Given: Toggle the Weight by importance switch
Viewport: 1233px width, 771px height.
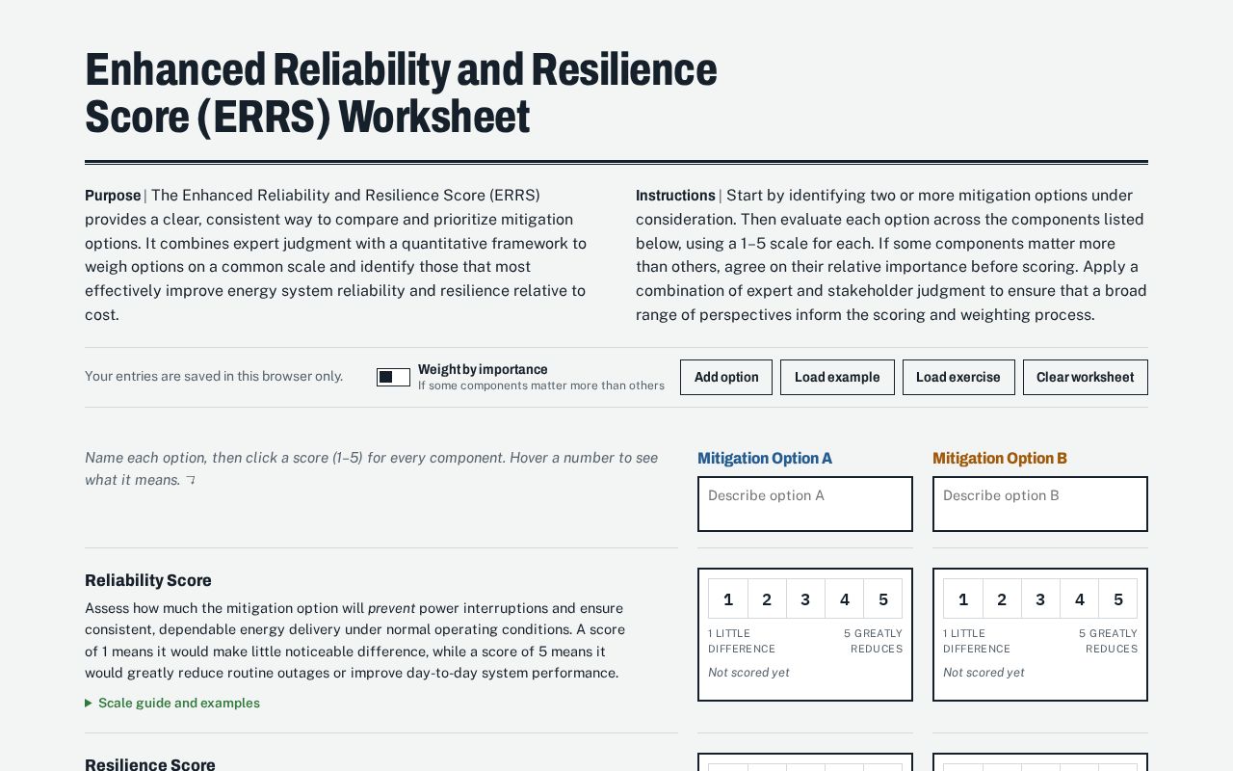Looking at the screenshot, I should [393, 377].
